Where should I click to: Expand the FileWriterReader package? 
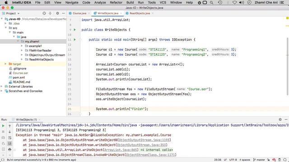(x=22, y=50)
